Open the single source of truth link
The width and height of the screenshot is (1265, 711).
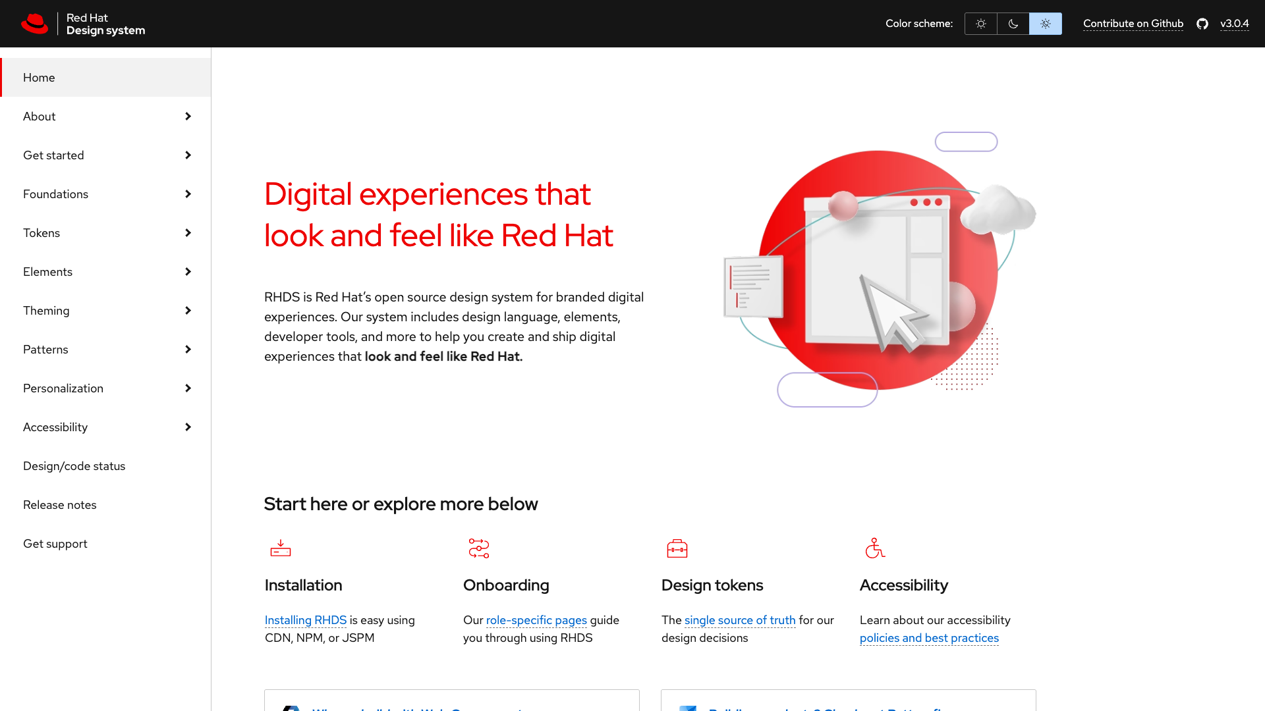pos(739,619)
